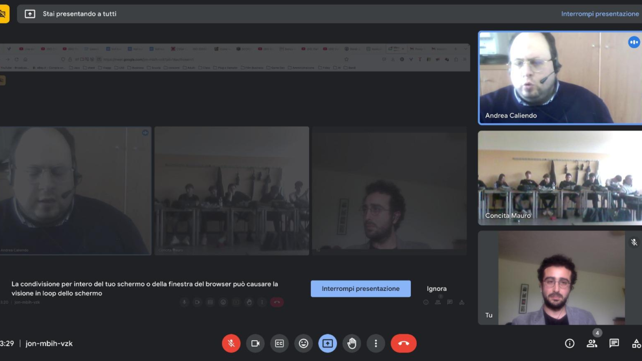Unmute the microphone in bottom toolbar
This screenshot has height=361, width=642.
pyautogui.click(x=231, y=343)
